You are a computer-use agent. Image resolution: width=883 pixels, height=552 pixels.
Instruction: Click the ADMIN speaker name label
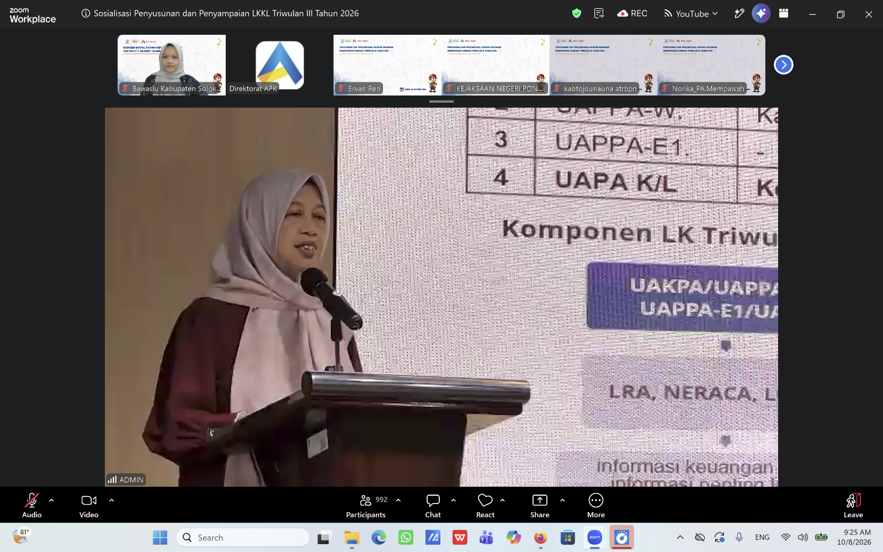(x=126, y=480)
